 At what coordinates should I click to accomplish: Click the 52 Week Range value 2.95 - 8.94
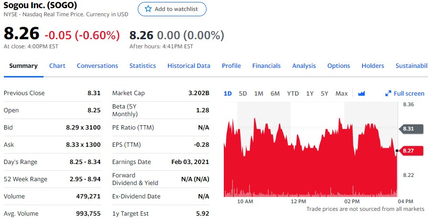click(x=85, y=179)
